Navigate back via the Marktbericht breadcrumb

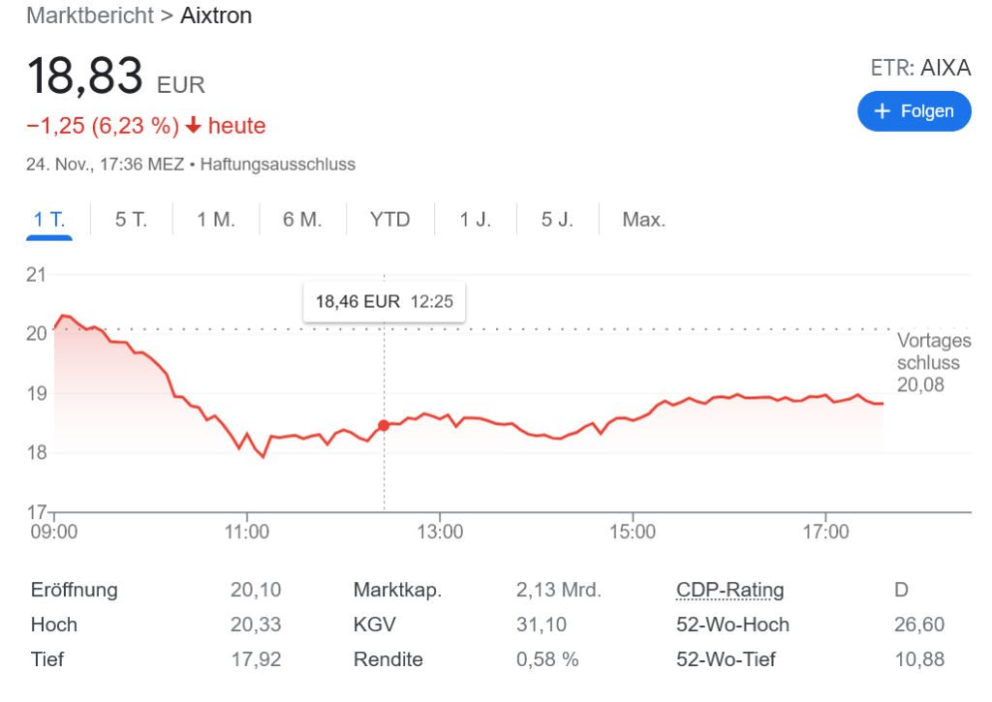(x=89, y=15)
